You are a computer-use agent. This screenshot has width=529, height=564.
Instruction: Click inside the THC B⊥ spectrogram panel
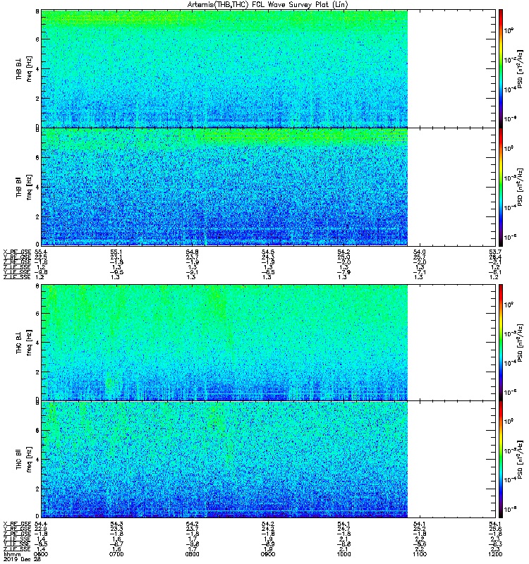coord(268,343)
